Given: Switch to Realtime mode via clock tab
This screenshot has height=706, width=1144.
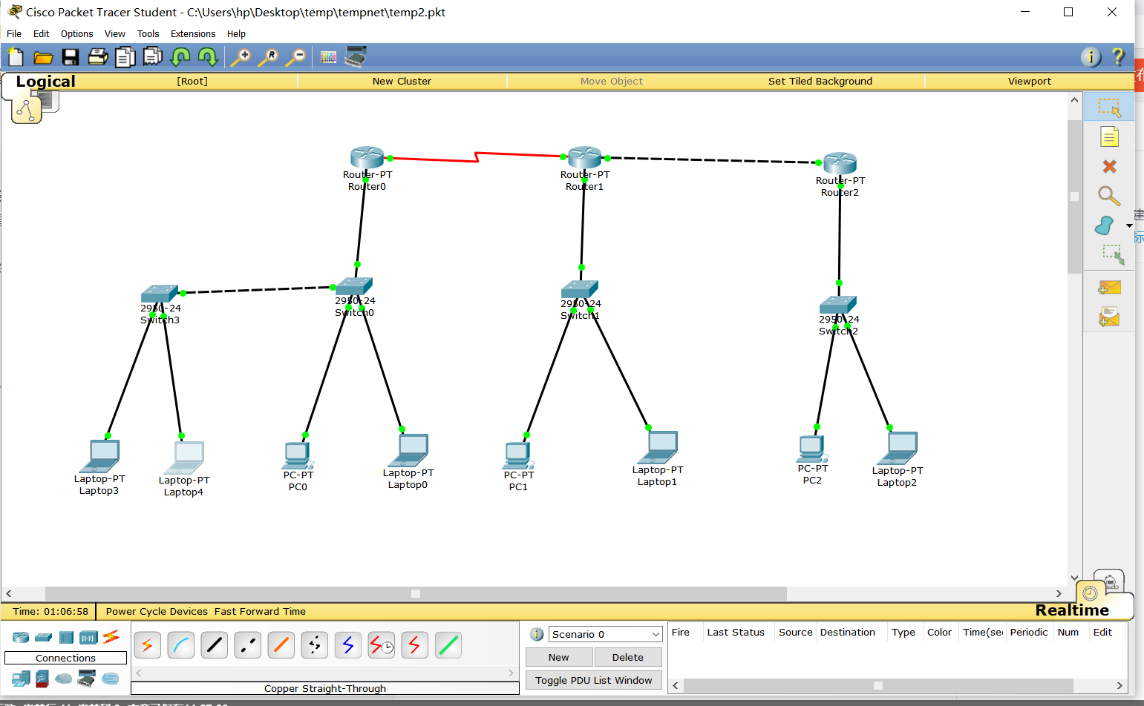Looking at the screenshot, I should pyautogui.click(x=1090, y=593).
